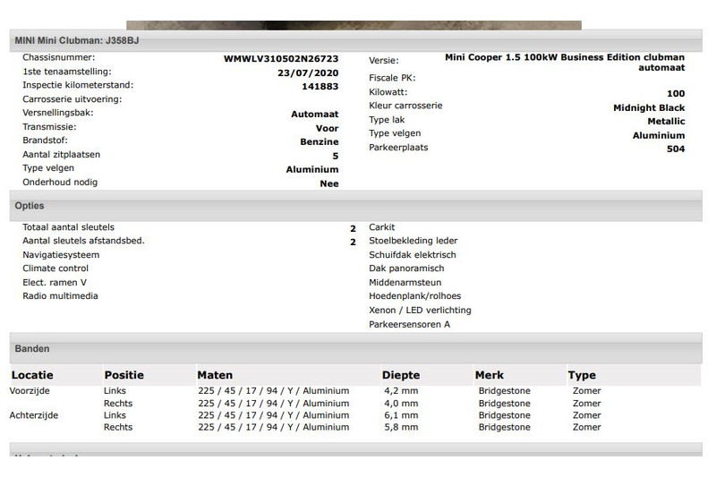The height and width of the screenshot is (477, 716).
Task: Click the Parkeerplaats value 504
Action: (676, 149)
